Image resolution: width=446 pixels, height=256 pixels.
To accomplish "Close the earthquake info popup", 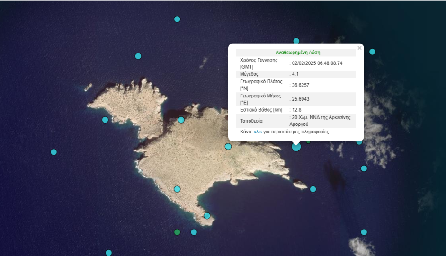I will point(359,48).
